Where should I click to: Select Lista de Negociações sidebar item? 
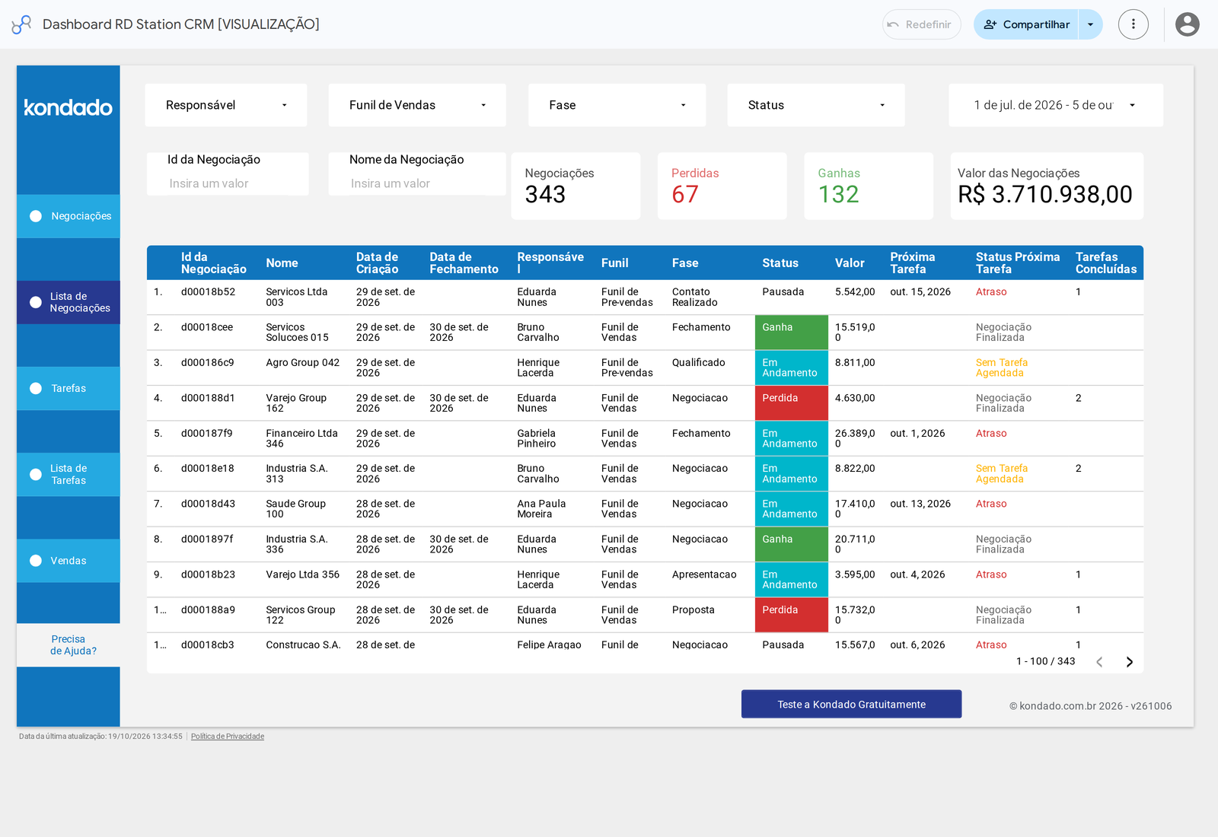pyautogui.click(x=69, y=302)
